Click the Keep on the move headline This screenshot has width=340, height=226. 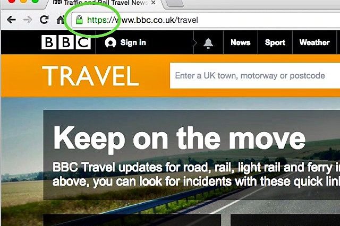[180, 138]
